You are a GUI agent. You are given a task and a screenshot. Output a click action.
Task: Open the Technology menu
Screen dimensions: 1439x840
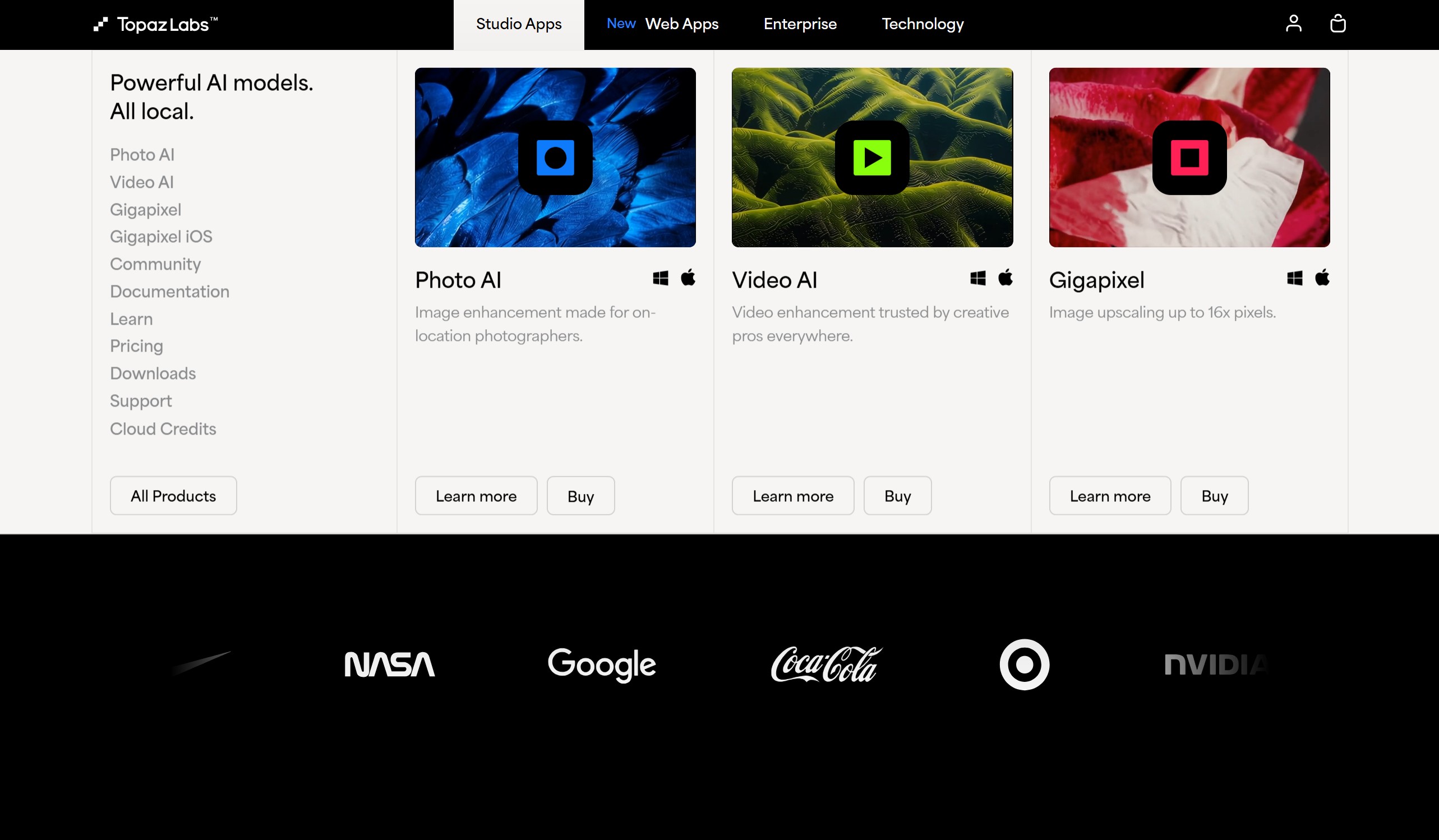pos(923,24)
